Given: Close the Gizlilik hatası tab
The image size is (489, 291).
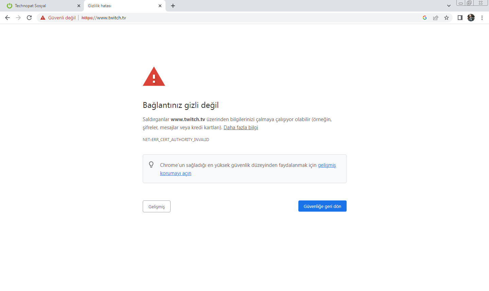Looking at the screenshot, I should click(160, 6).
